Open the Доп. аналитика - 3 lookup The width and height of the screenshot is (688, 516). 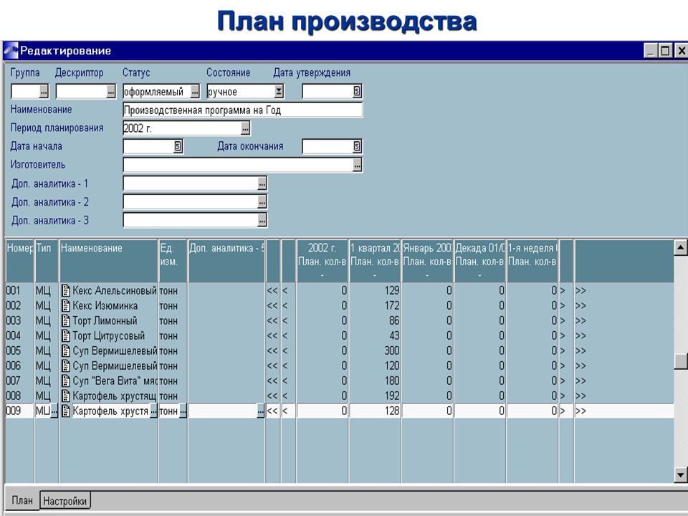click(262, 220)
